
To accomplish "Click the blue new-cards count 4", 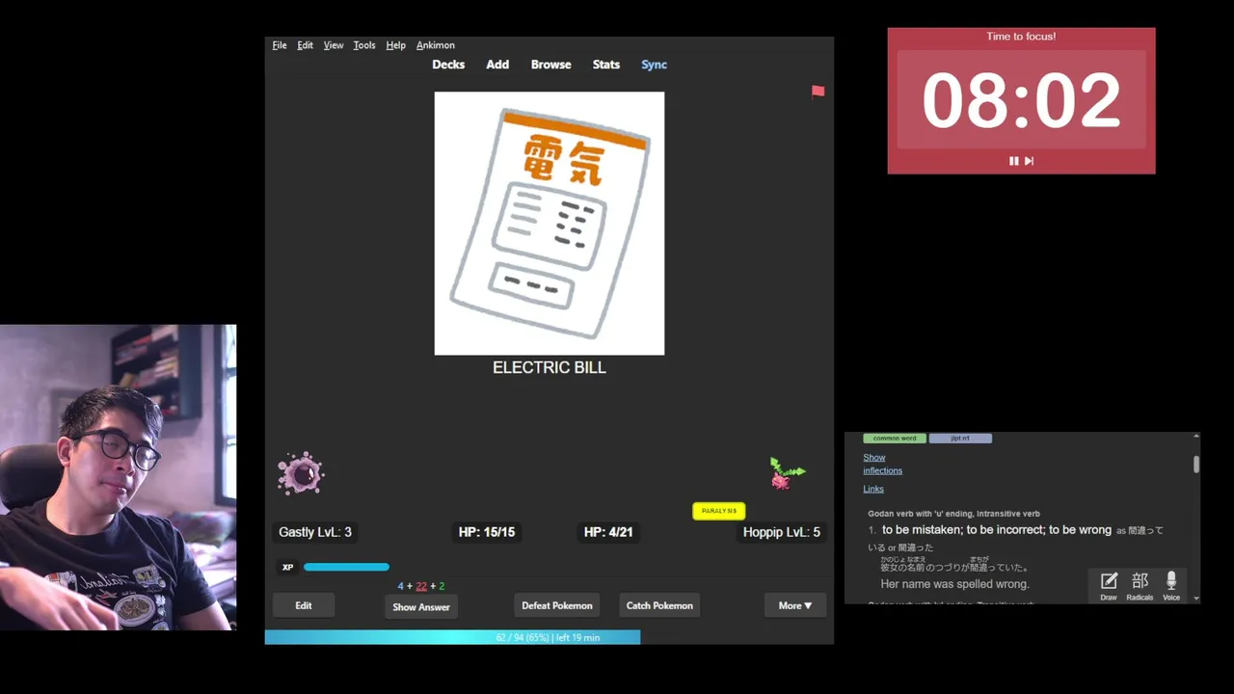I will [x=401, y=586].
